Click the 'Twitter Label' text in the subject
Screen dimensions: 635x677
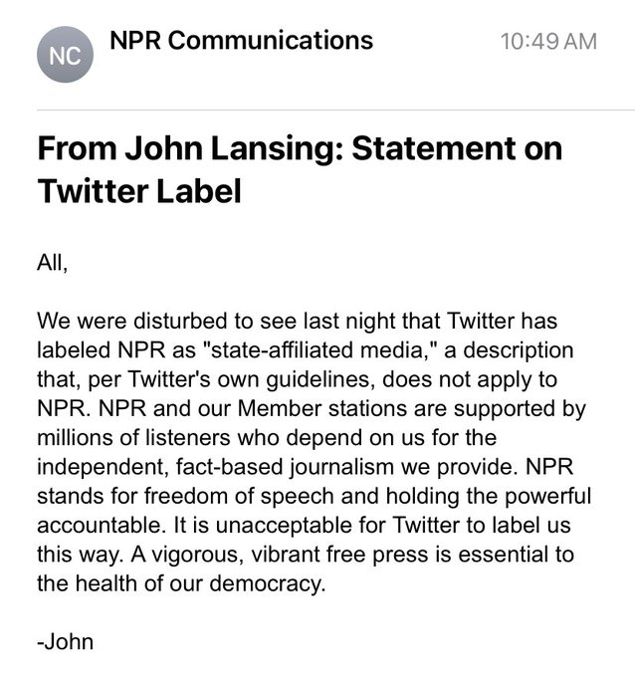[x=139, y=190]
